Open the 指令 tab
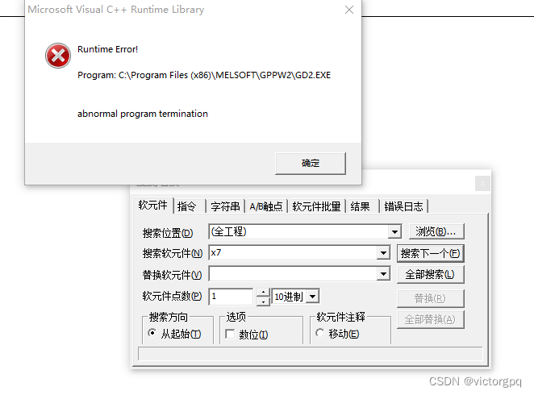The height and width of the screenshot is (395, 534). (x=190, y=206)
